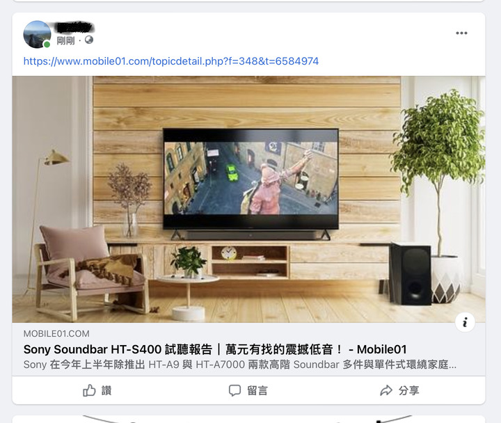501x423 pixels.
Task: Open the mobile01.com topicdetail URL link
Action: (x=171, y=61)
